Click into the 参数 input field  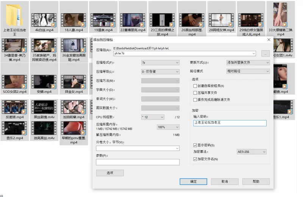(x=137, y=162)
